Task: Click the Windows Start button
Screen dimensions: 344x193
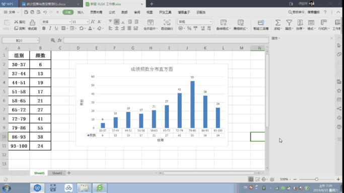Action: (7, 188)
